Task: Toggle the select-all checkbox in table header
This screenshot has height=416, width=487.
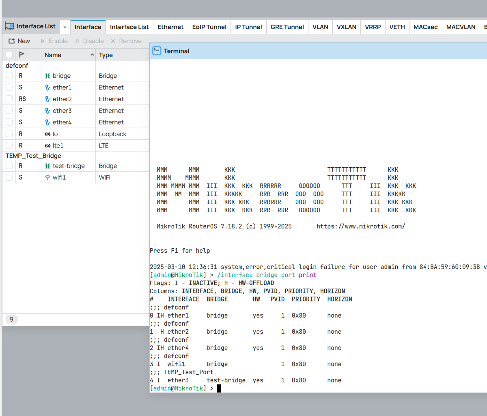Action: [9, 55]
